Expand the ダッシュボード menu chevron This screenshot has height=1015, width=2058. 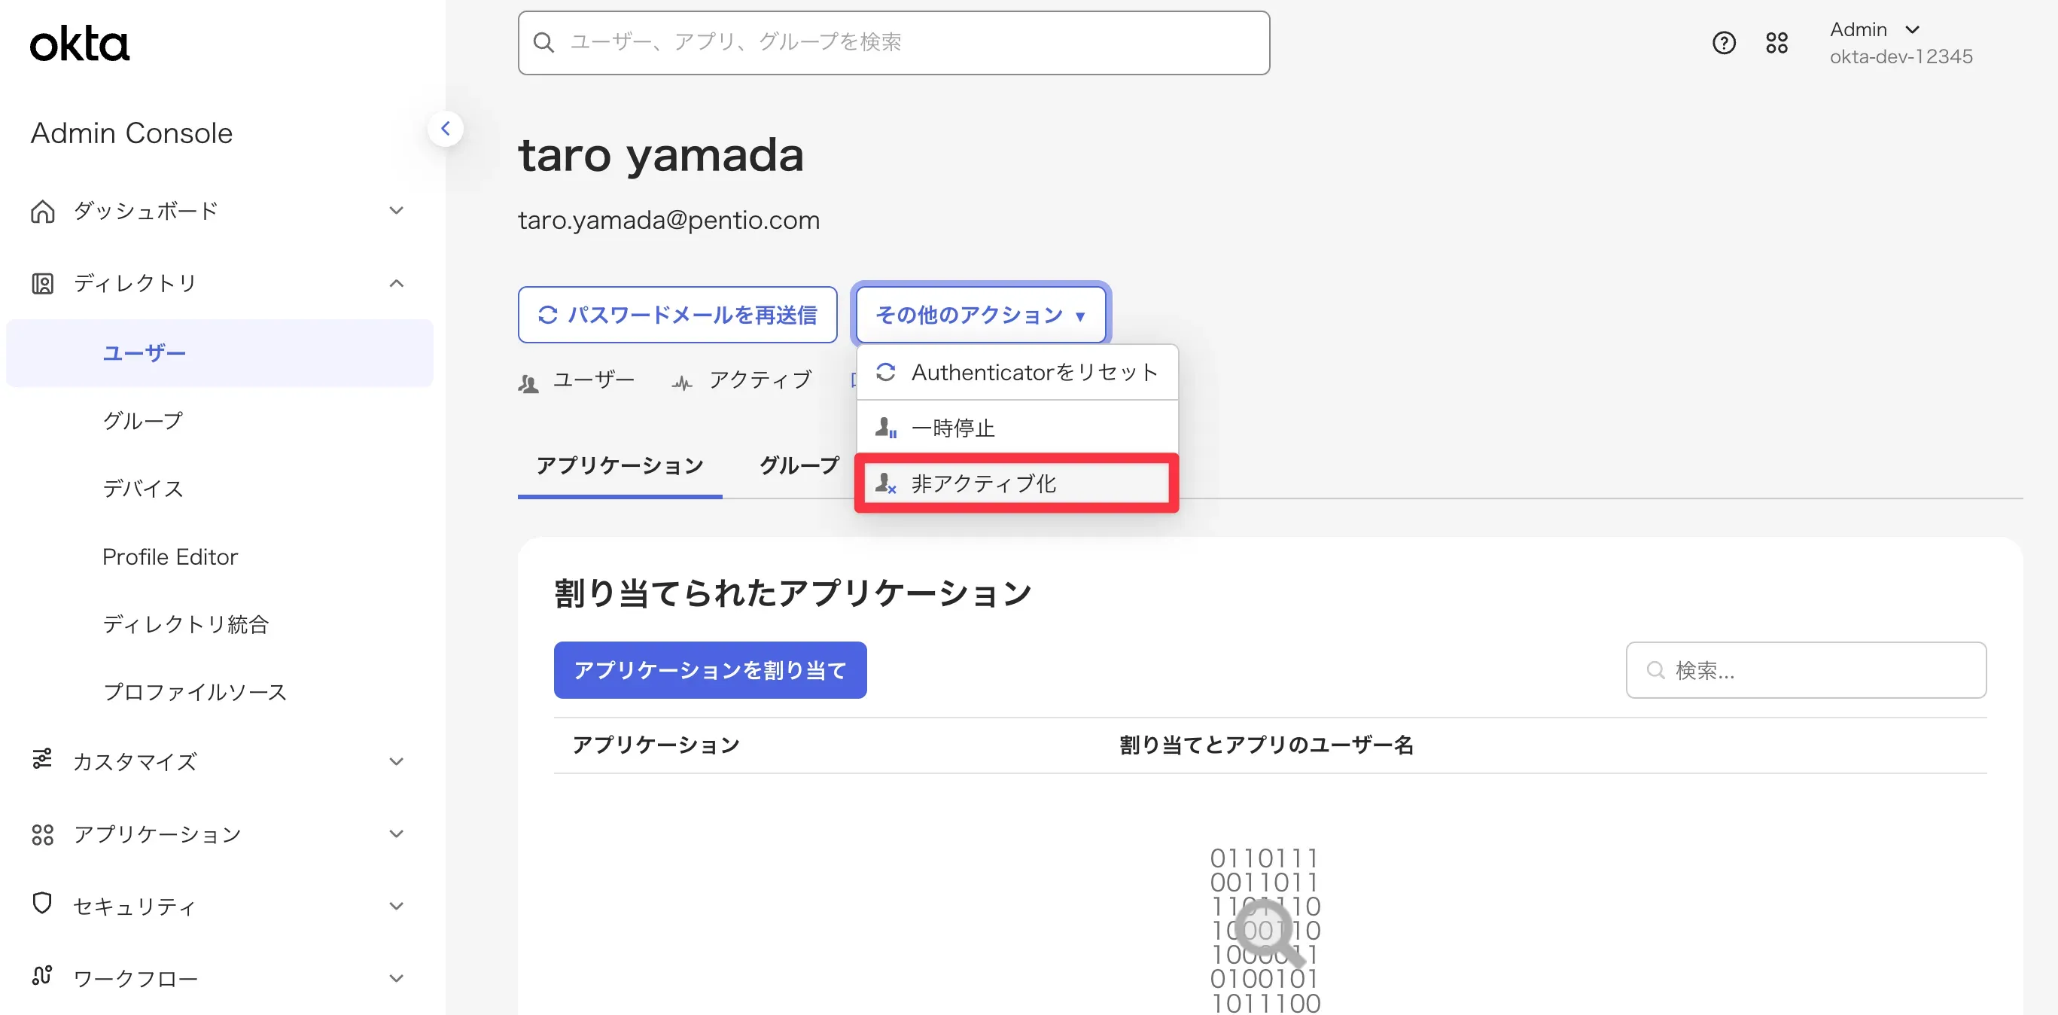pyautogui.click(x=396, y=211)
